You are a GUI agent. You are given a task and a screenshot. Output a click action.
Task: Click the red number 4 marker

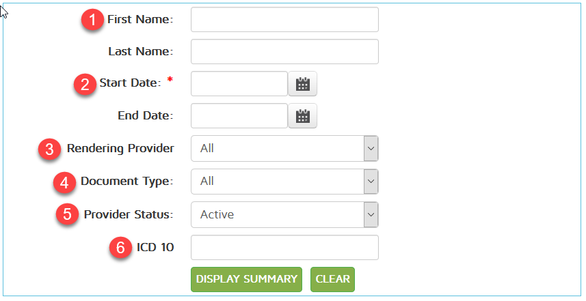click(x=65, y=182)
